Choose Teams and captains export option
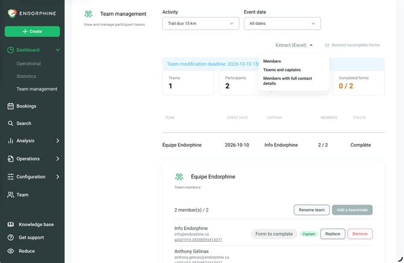404x263 pixels. (282, 69)
